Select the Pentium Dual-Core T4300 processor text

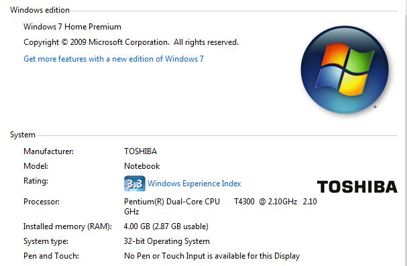(x=221, y=206)
